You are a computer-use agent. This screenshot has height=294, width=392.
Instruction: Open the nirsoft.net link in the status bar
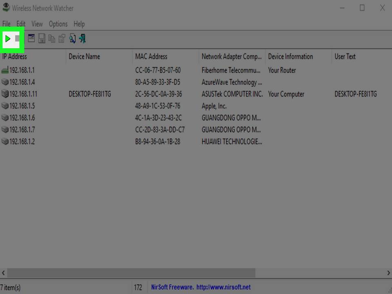(223, 287)
